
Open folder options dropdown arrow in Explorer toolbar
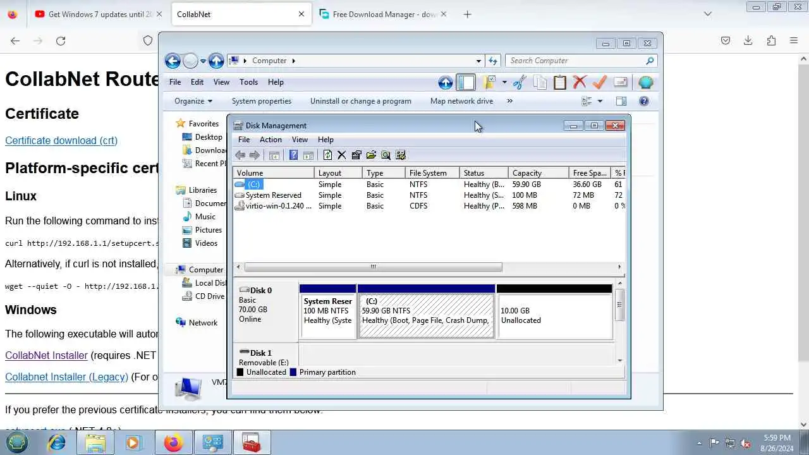point(504,82)
